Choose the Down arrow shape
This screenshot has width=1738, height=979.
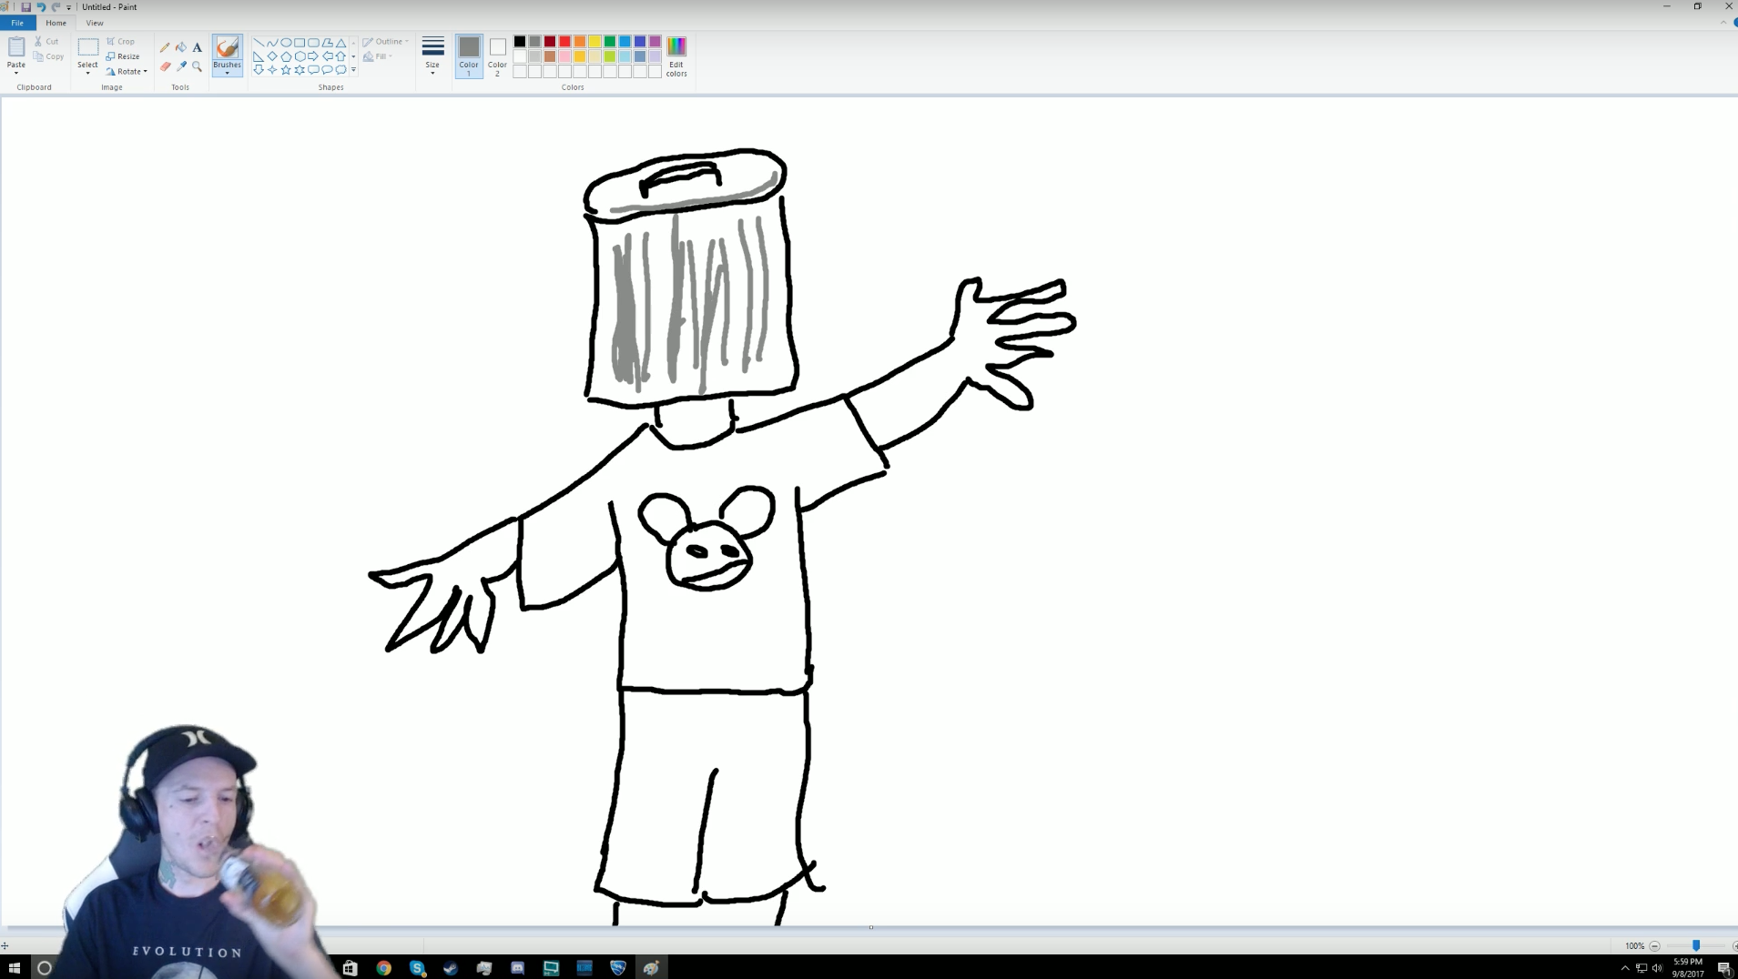[x=259, y=69]
